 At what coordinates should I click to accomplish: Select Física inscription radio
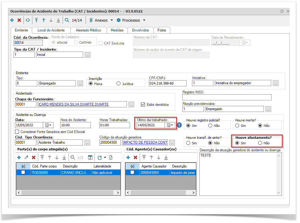(91, 84)
